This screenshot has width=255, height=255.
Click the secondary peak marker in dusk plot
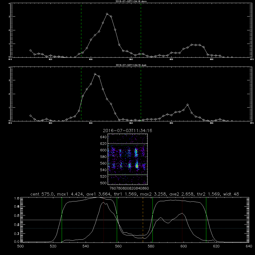(x=187, y=105)
